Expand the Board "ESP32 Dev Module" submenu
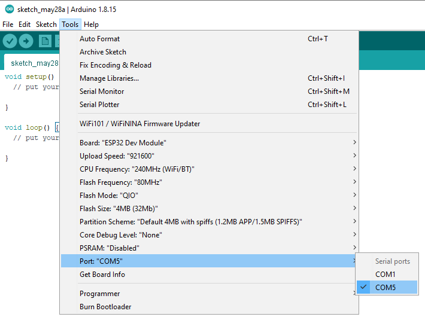This screenshot has width=425, height=320. pos(210,143)
